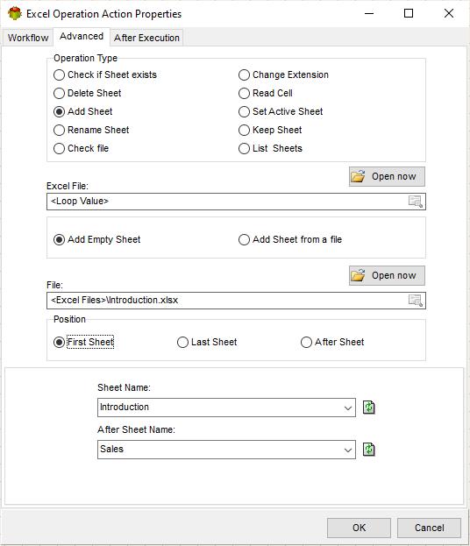Select Add Empty Sheet option
Image resolution: width=470 pixels, height=546 pixels.
click(96, 239)
